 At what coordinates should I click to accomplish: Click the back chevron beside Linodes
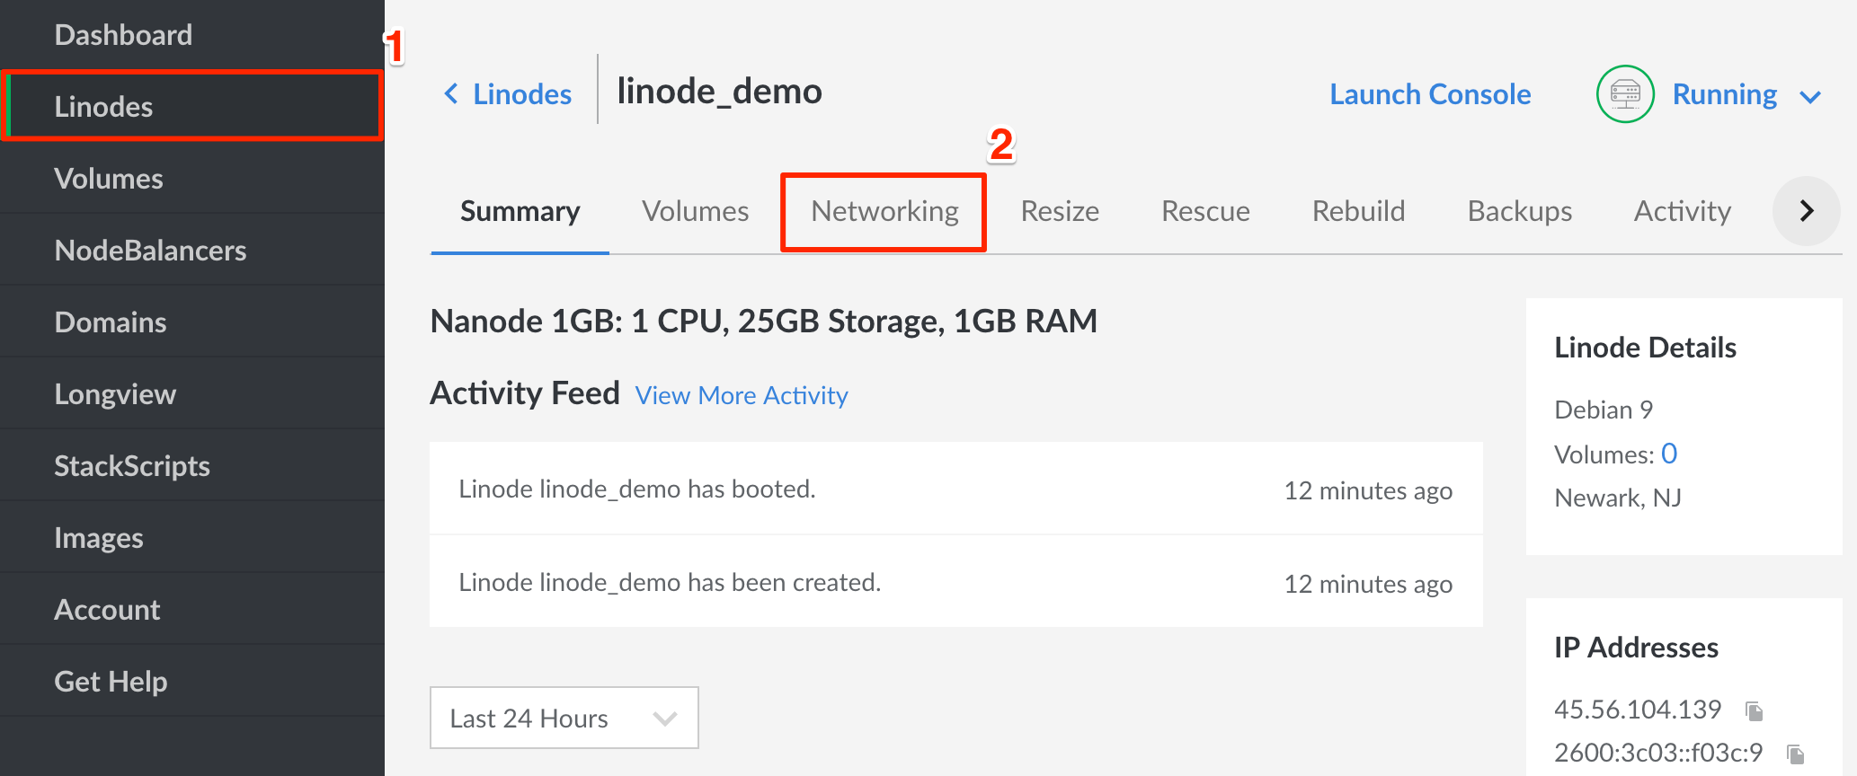pos(451,93)
